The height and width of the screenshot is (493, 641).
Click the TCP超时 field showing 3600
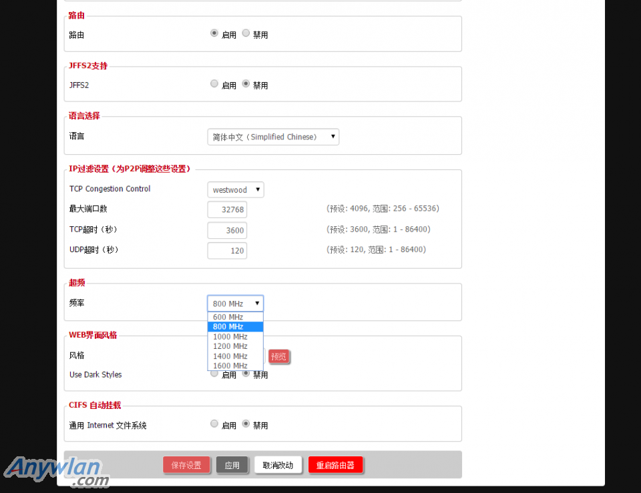pyautogui.click(x=227, y=230)
